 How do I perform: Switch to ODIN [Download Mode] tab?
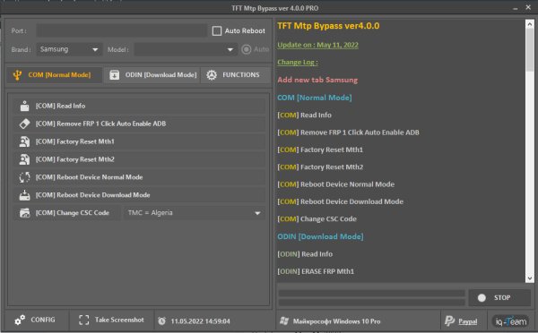(152, 74)
